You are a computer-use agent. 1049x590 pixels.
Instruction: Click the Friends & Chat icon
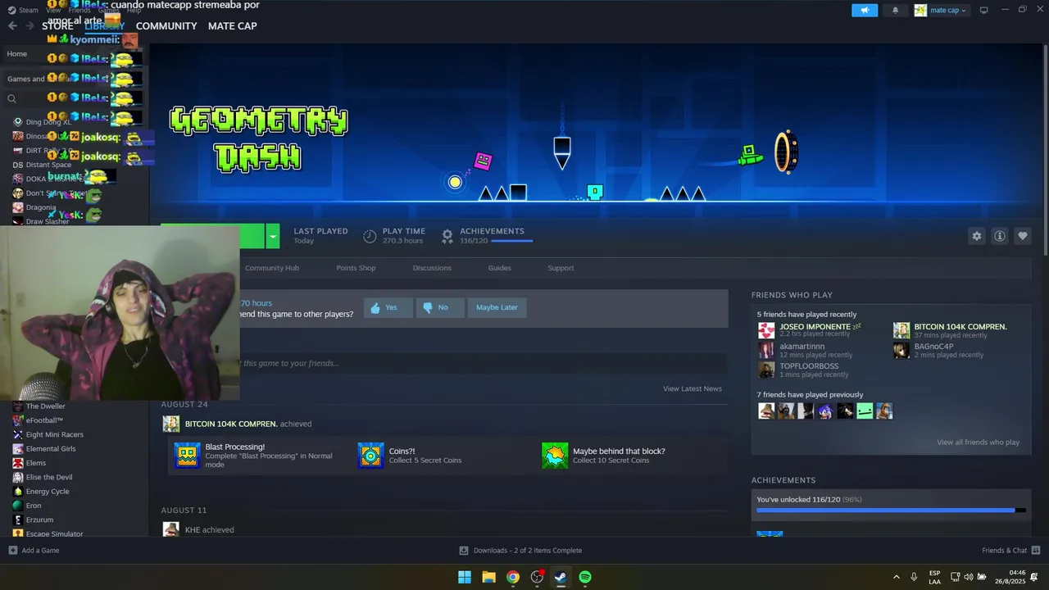[x=1036, y=550]
